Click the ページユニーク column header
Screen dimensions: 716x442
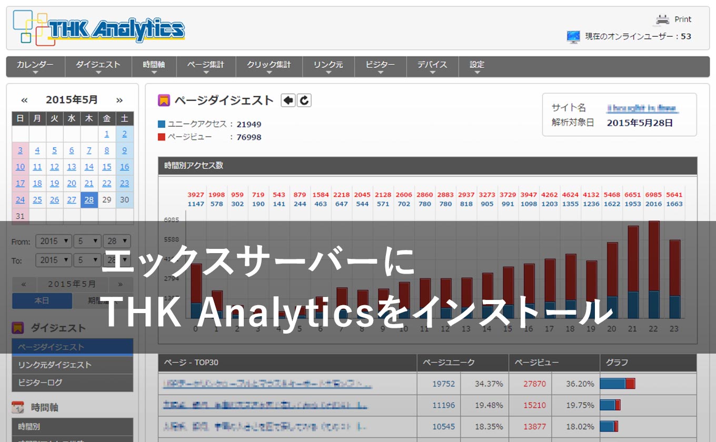[463, 363]
